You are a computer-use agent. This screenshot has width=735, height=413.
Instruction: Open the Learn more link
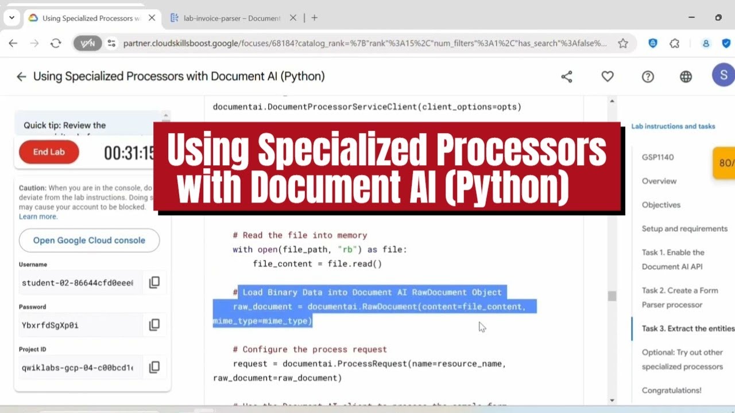click(38, 217)
